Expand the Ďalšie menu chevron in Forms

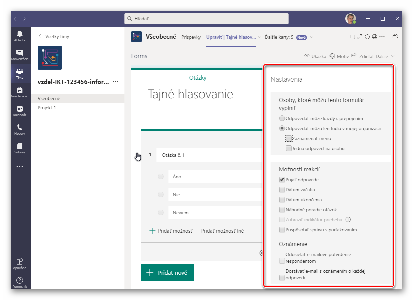click(x=392, y=56)
